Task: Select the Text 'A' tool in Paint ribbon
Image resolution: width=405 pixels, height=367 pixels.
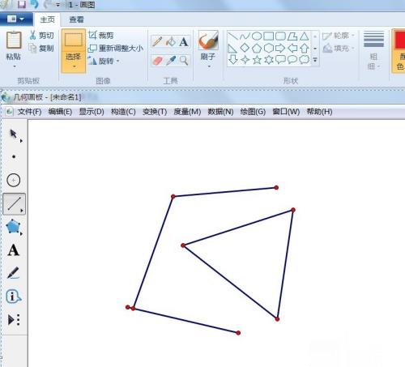Action: point(184,41)
